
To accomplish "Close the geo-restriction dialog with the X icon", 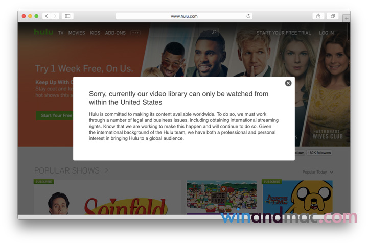I will pos(288,83).
